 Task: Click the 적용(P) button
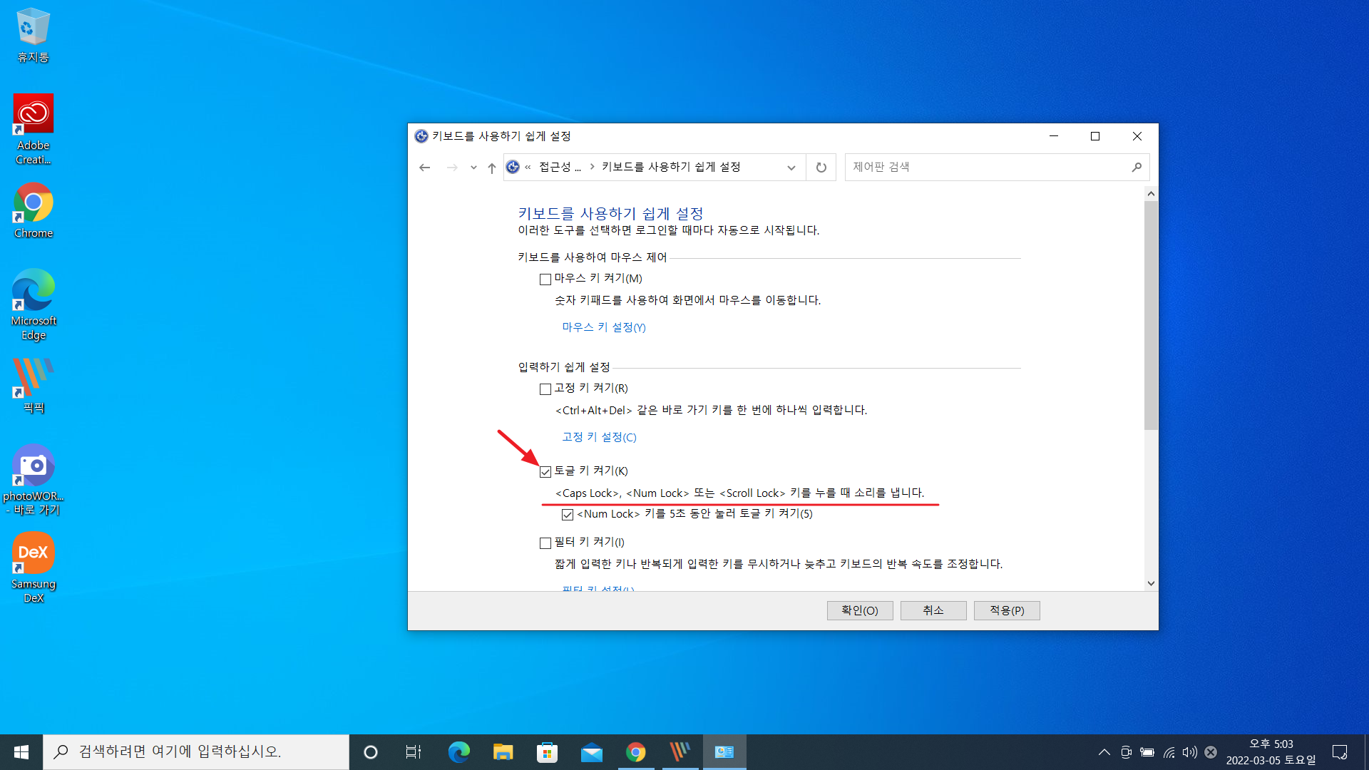pyautogui.click(x=1006, y=610)
